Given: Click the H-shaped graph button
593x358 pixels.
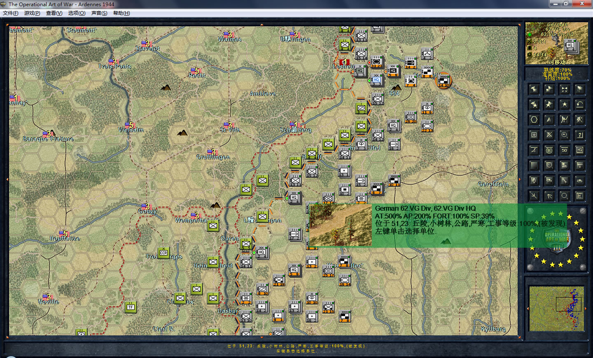Looking at the screenshot, I should 565,120.
